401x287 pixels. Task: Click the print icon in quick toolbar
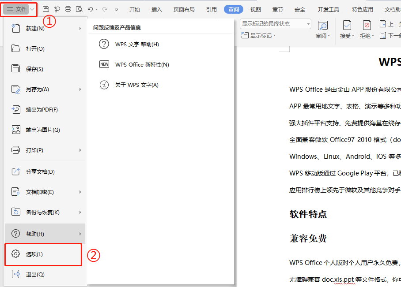[68, 9]
